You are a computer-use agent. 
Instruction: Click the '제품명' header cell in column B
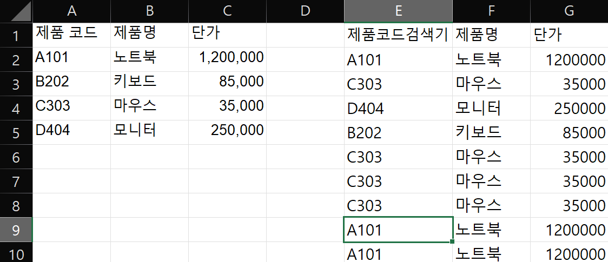[x=150, y=35]
